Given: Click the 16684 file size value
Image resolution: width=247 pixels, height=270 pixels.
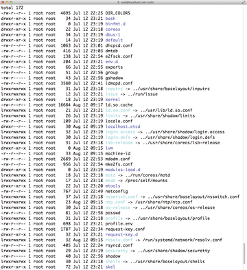Looking at the screenshot, I should coord(64,105).
